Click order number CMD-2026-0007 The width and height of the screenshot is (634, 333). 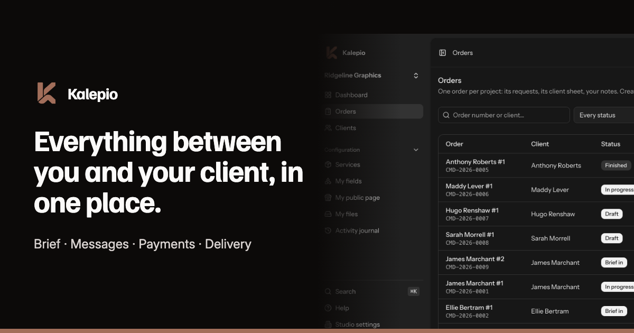pos(467,219)
